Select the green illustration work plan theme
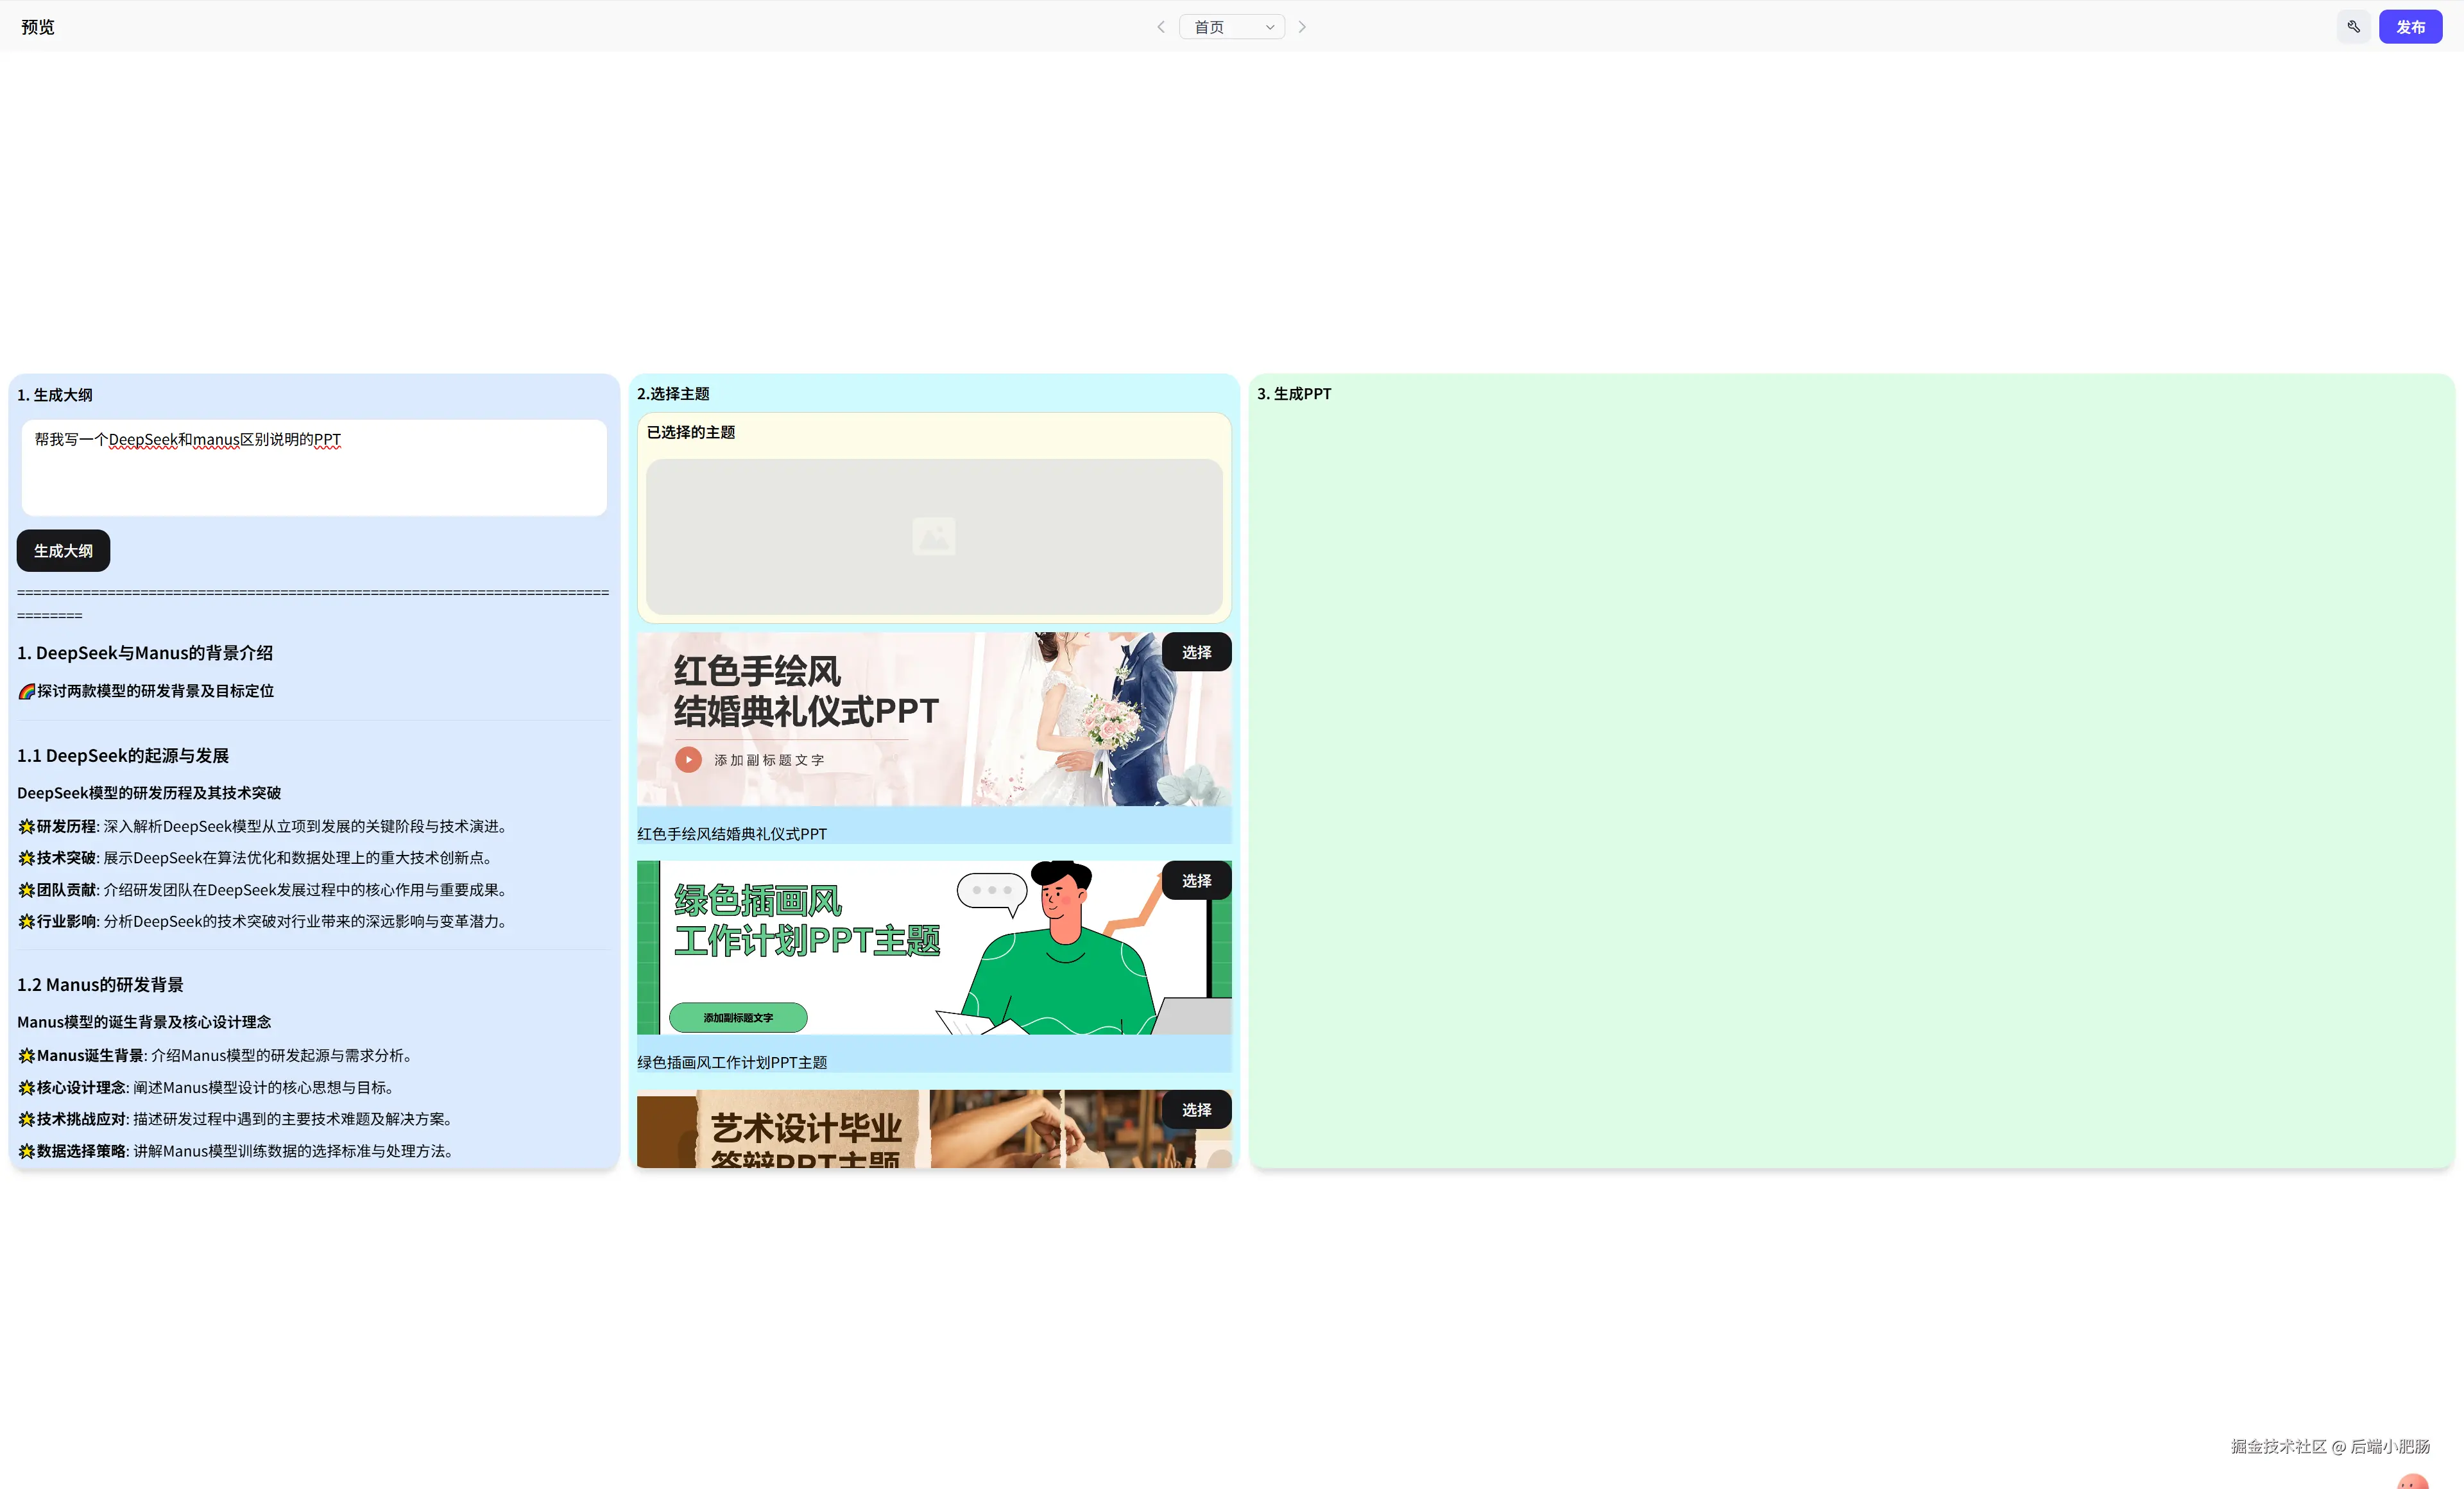The width and height of the screenshot is (2464, 1489). pos(1196,881)
